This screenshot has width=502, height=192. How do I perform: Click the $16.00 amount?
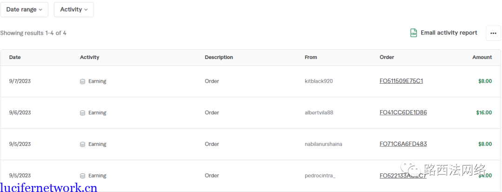click(484, 113)
